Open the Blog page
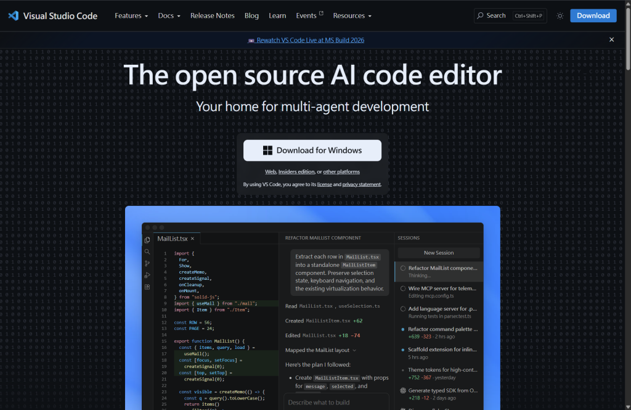 [251, 15]
